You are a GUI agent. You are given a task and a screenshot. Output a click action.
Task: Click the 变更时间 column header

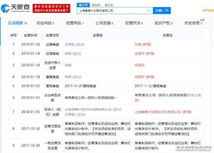coord(31,35)
